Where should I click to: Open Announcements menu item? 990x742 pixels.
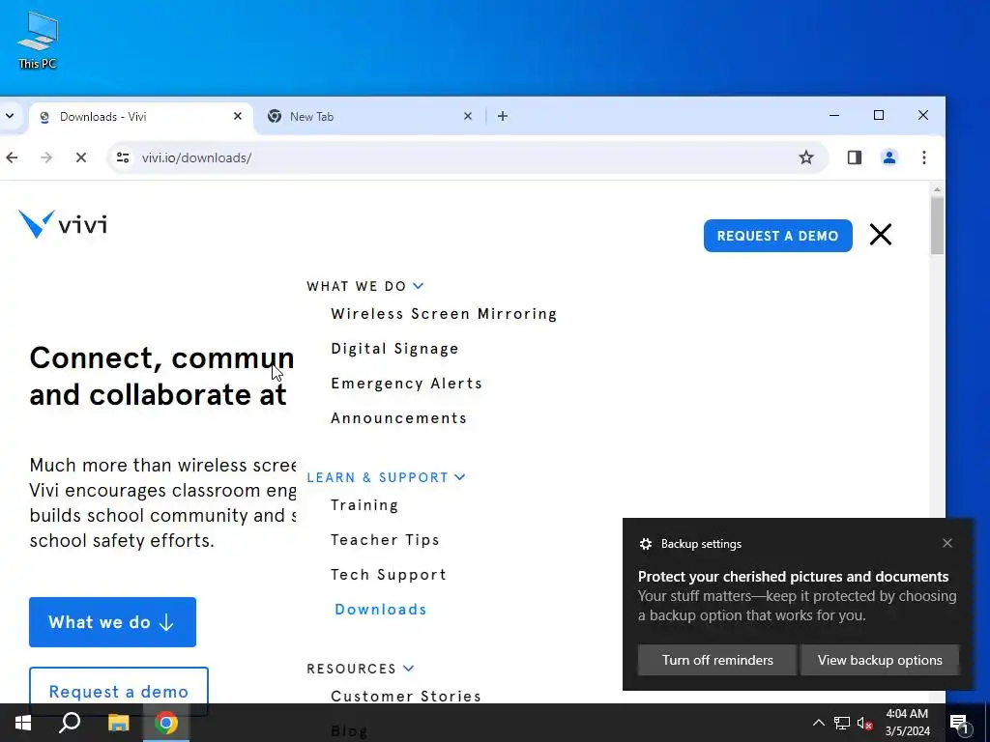coord(399,417)
